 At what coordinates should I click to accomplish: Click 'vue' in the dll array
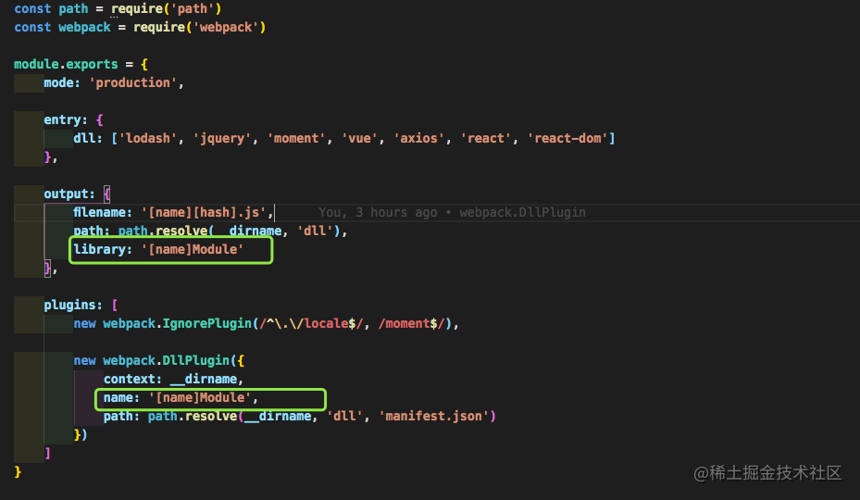359,138
